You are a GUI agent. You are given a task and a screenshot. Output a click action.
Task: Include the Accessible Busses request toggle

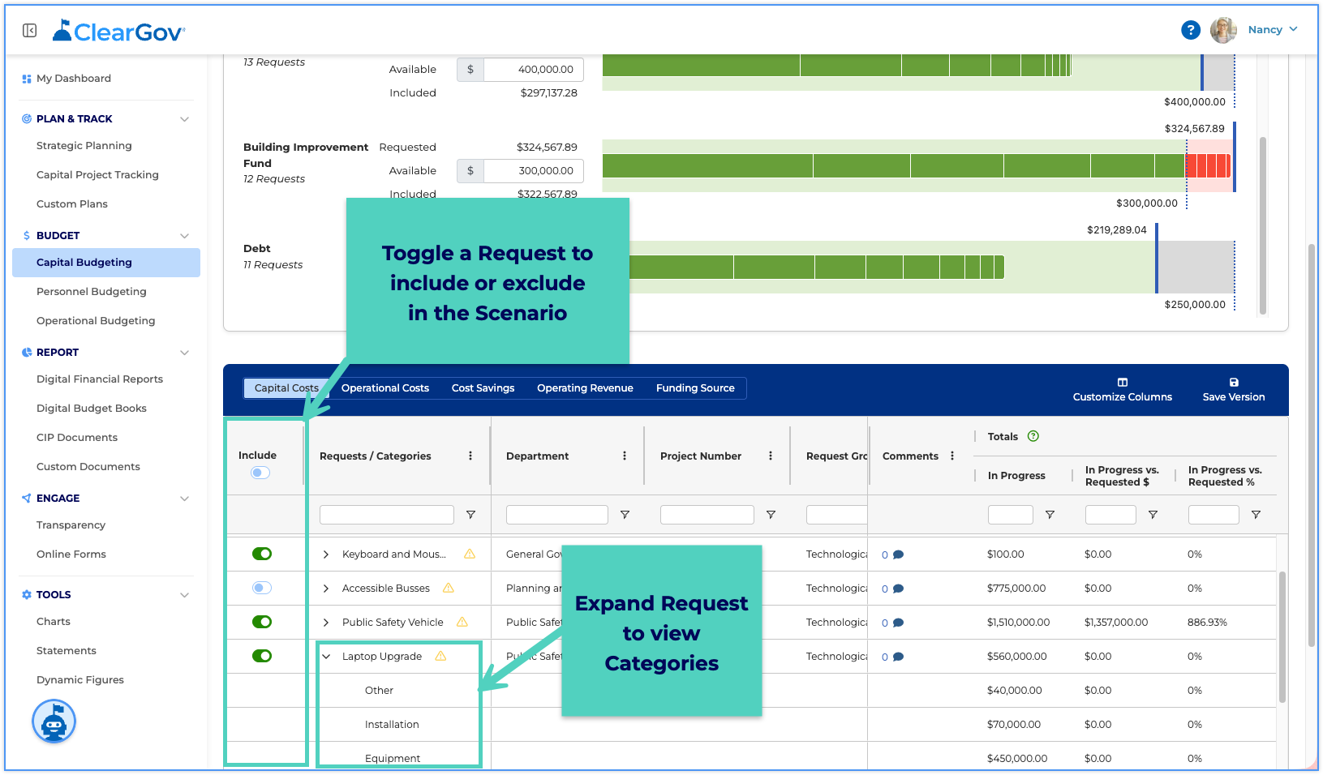(x=262, y=588)
